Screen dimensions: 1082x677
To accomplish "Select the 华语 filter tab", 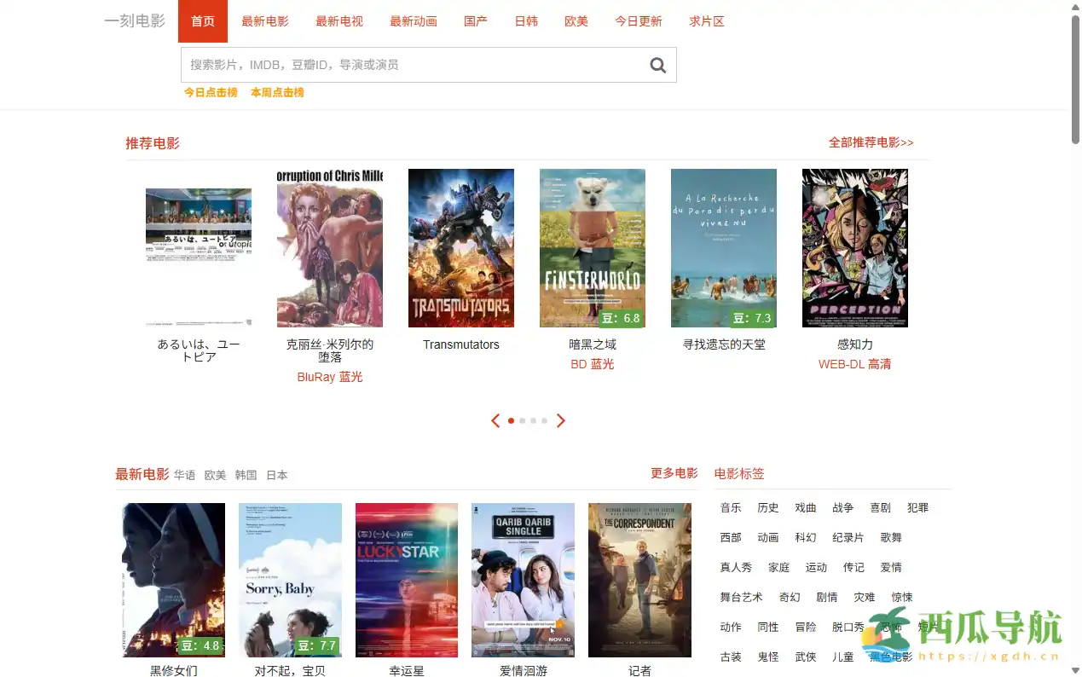I will click(x=185, y=475).
